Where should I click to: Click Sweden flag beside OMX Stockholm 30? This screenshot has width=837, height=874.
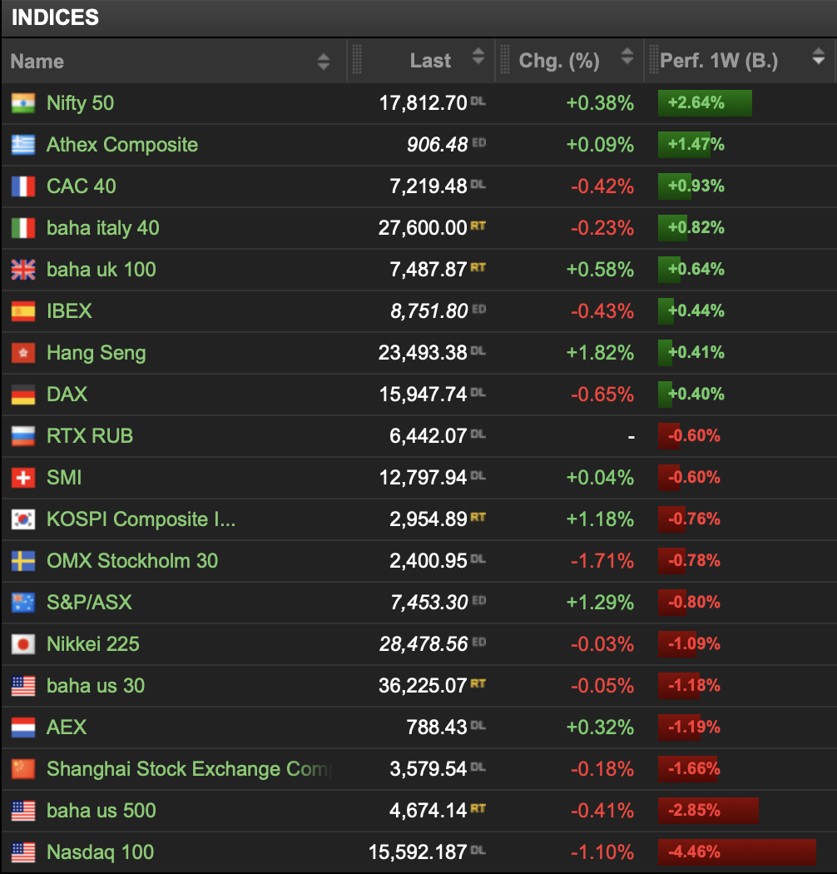[x=23, y=561]
